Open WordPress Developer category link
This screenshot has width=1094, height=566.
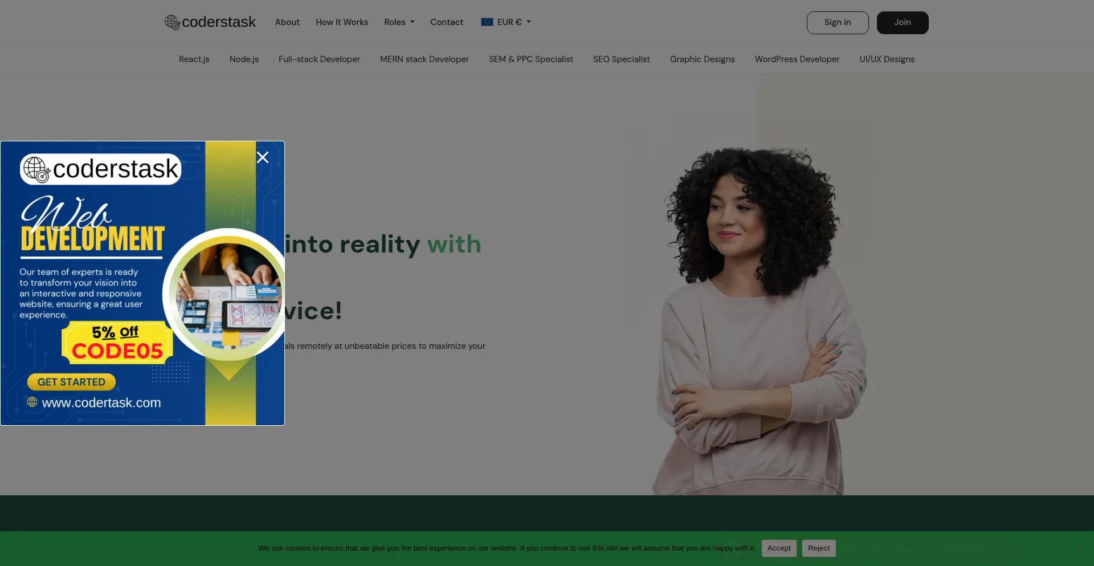797,59
